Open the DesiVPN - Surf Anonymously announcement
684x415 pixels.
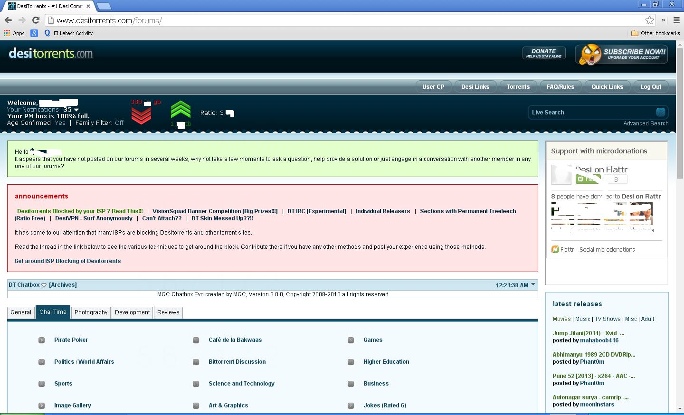(x=94, y=218)
